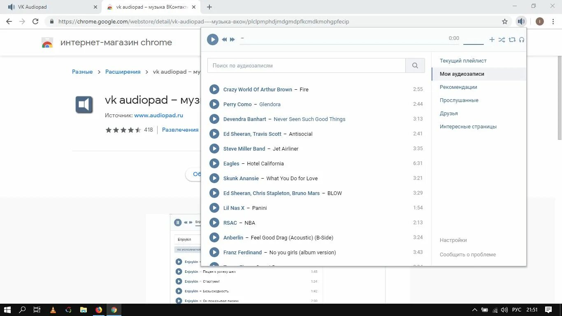This screenshot has width=562, height=316.
Task: Play Steve Miller Band – Jet Airliner
Action: tap(214, 149)
